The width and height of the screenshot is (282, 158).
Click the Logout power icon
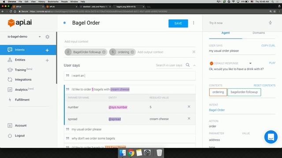10,136
